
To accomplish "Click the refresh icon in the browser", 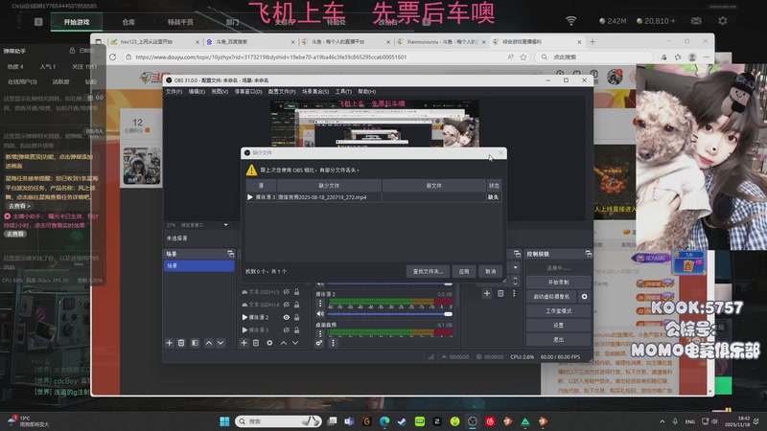I will (x=112, y=57).
